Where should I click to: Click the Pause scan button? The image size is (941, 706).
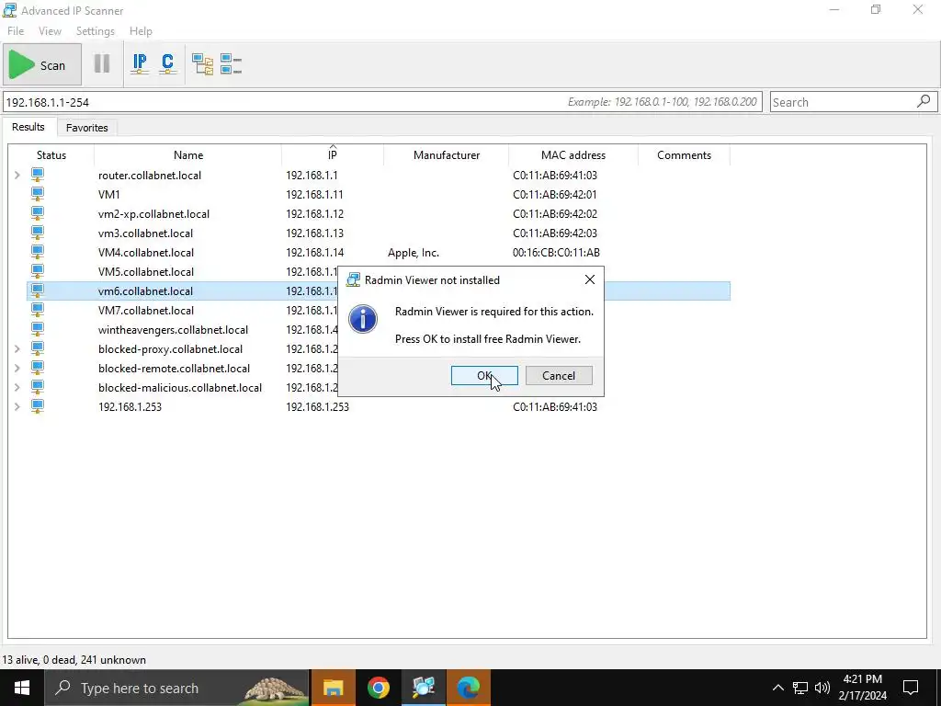point(102,63)
